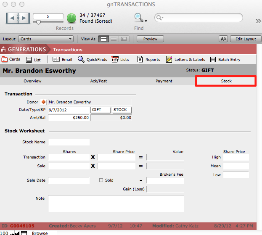Click the Edit Layout button

245,39
